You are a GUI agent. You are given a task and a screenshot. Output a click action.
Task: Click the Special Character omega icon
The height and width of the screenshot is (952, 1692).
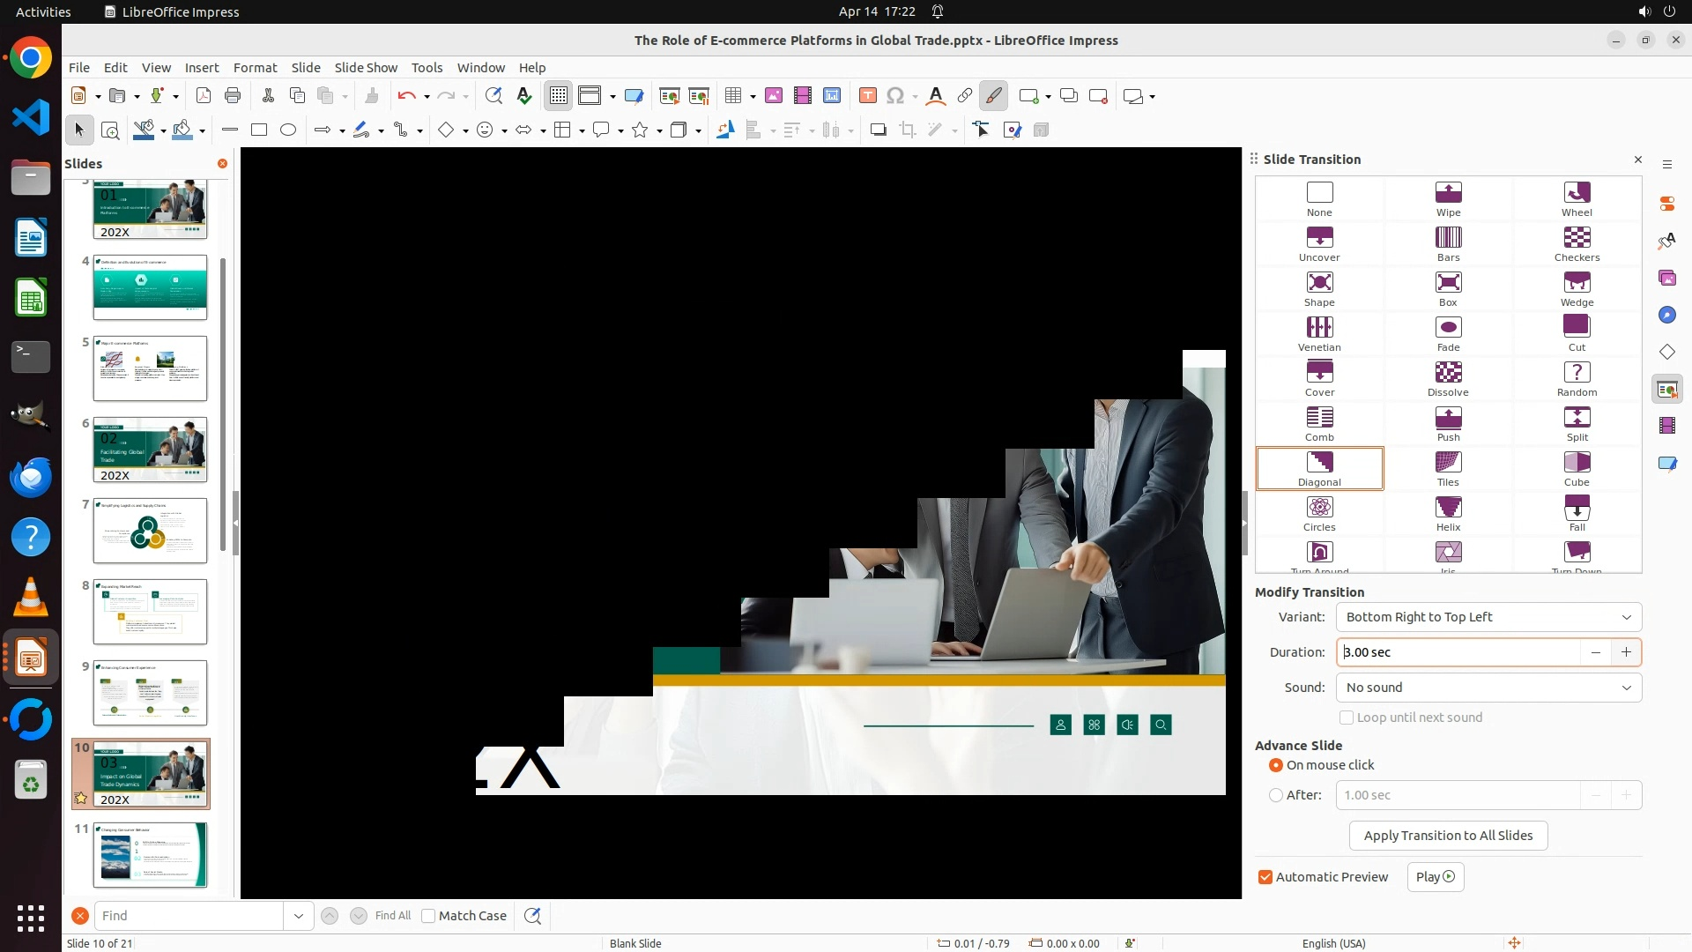pyautogui.click(x=895, y=95)
